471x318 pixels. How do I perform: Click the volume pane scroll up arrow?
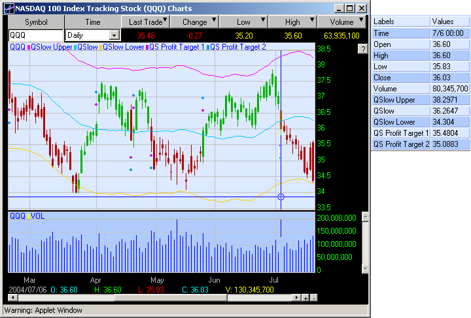pyautogui.click(x=365, y=217)
